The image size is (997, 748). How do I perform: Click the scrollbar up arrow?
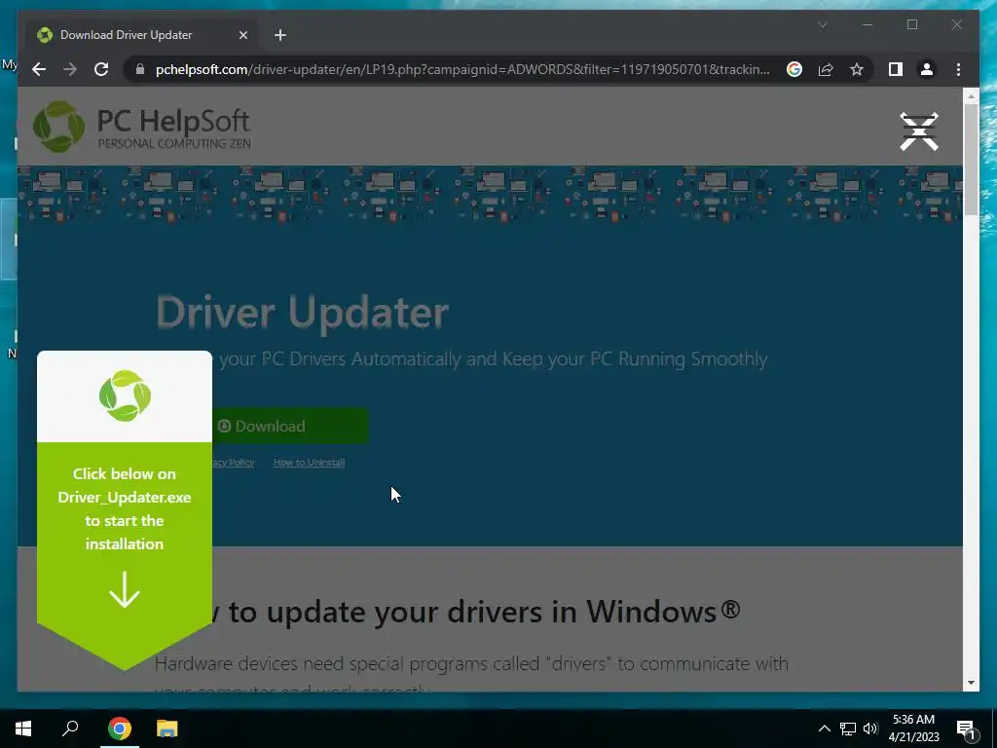click(971, 96)
